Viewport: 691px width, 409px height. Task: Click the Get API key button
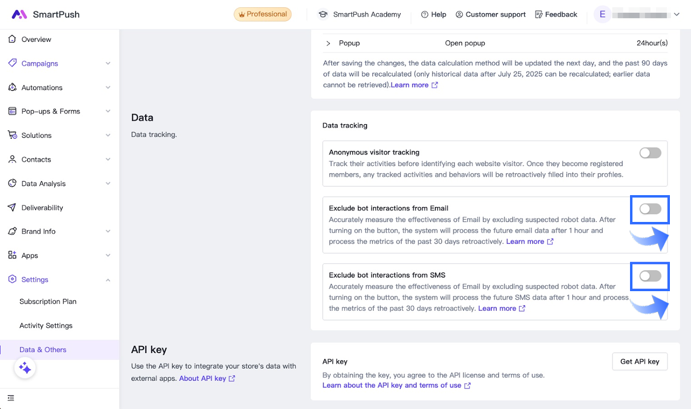(x=640, y=361)
